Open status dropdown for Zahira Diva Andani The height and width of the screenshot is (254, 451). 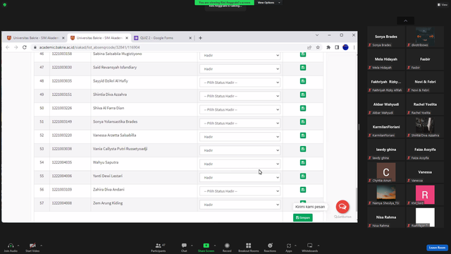pos(240,191)
